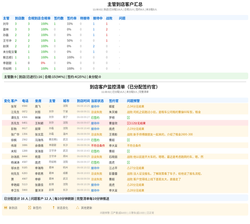250x224 pixels.
Task: Click the warning triangle before 27分无结果
Action: tap(128, 168)
